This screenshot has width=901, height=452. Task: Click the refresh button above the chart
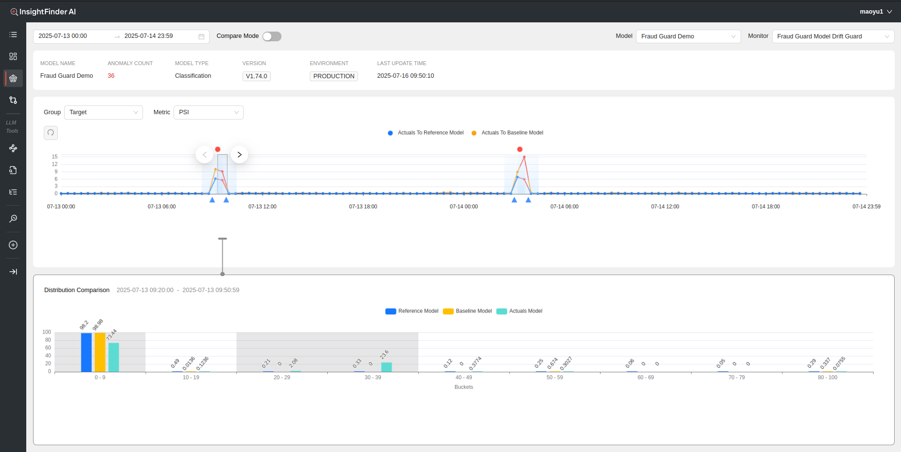pos(51,133)
